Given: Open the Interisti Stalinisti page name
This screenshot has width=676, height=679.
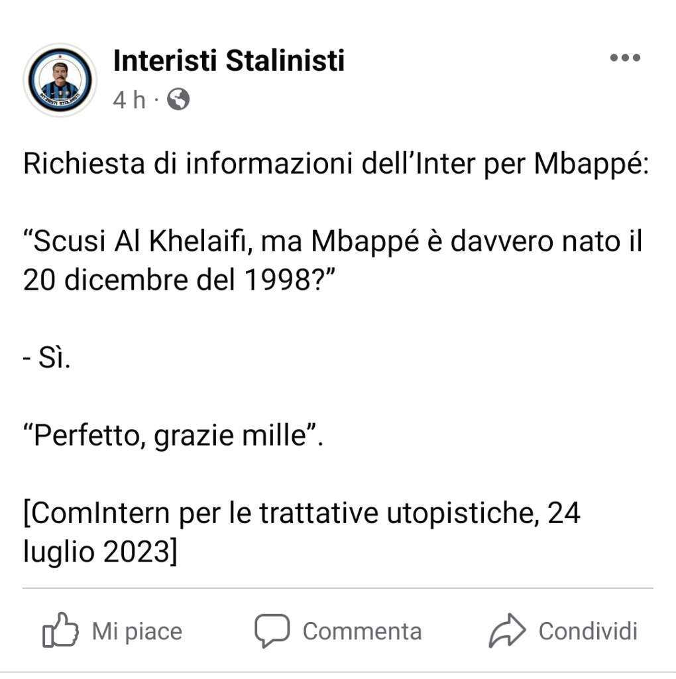Looking at the screenshot, I should tap(229, 60).
